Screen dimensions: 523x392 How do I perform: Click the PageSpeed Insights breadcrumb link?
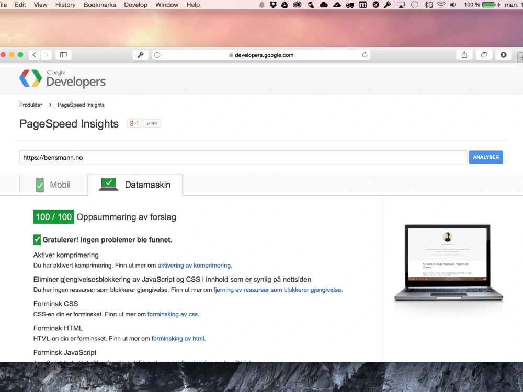coord(81,105)
